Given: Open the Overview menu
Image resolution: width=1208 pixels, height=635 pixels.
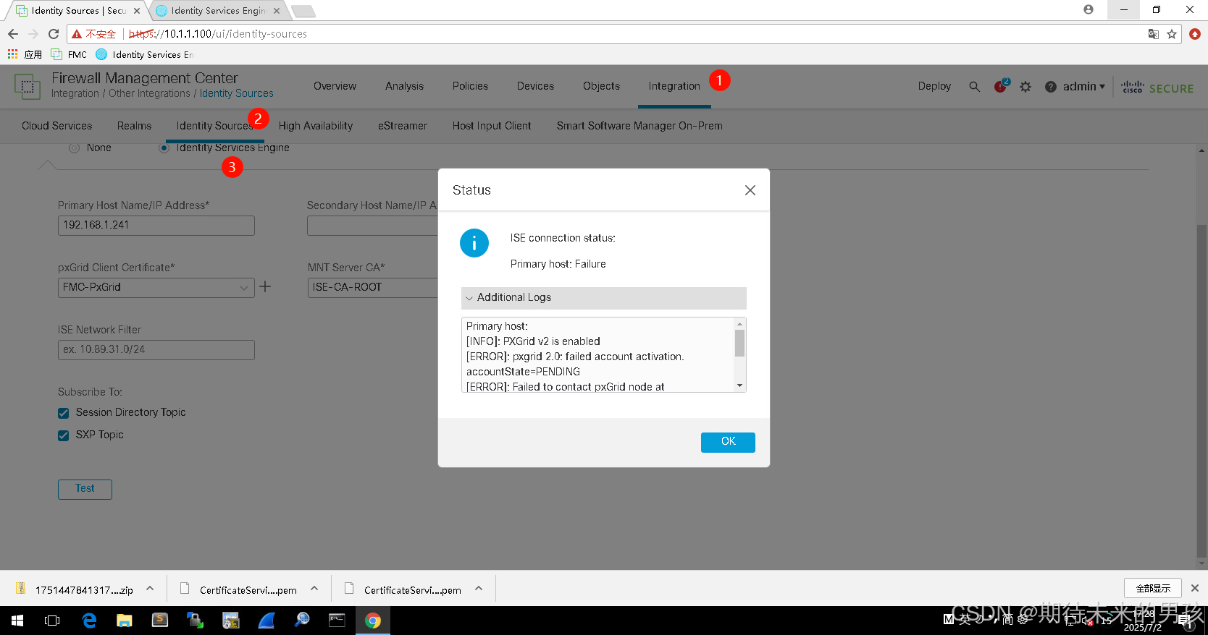Looking at the screenshot, I should 335,86.
